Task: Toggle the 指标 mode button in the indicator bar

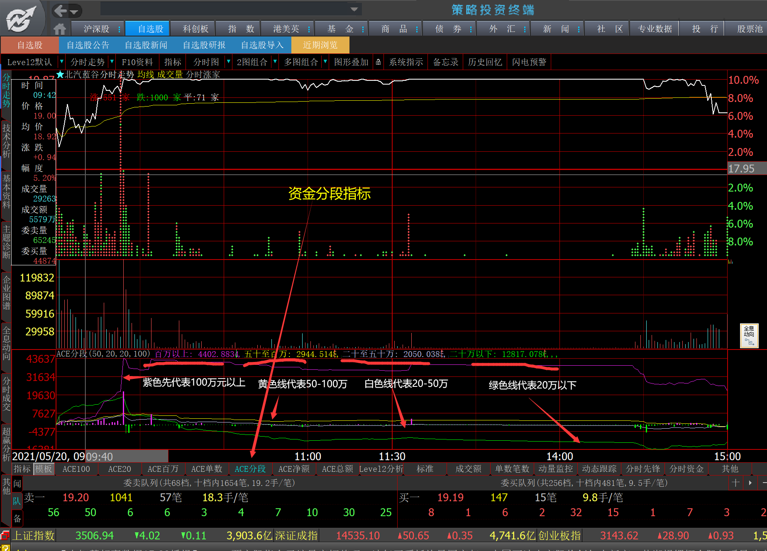Action: click(x=22, y=469)
